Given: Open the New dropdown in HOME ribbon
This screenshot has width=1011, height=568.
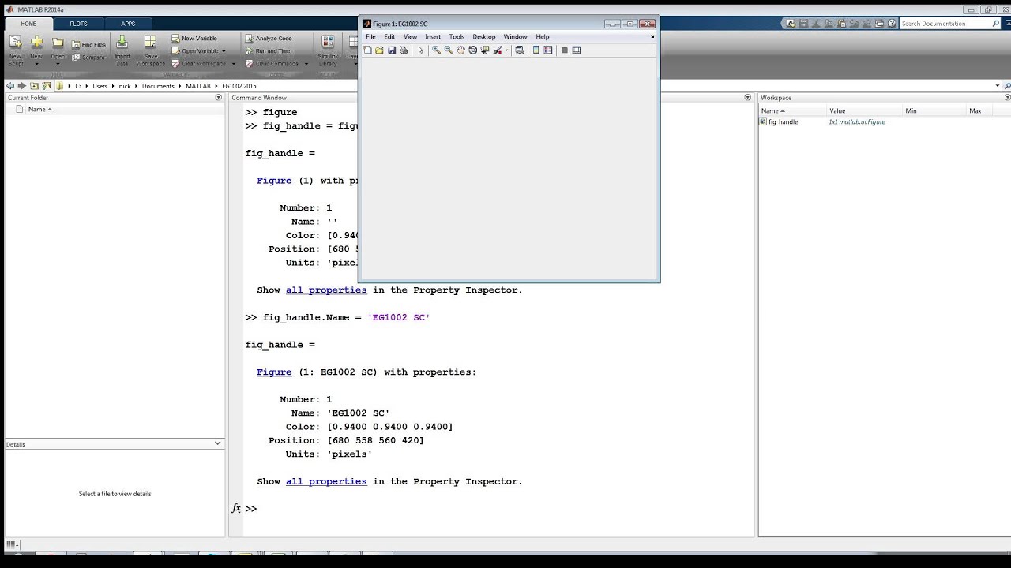Looking at the screenshot, I should coord(36,63).
